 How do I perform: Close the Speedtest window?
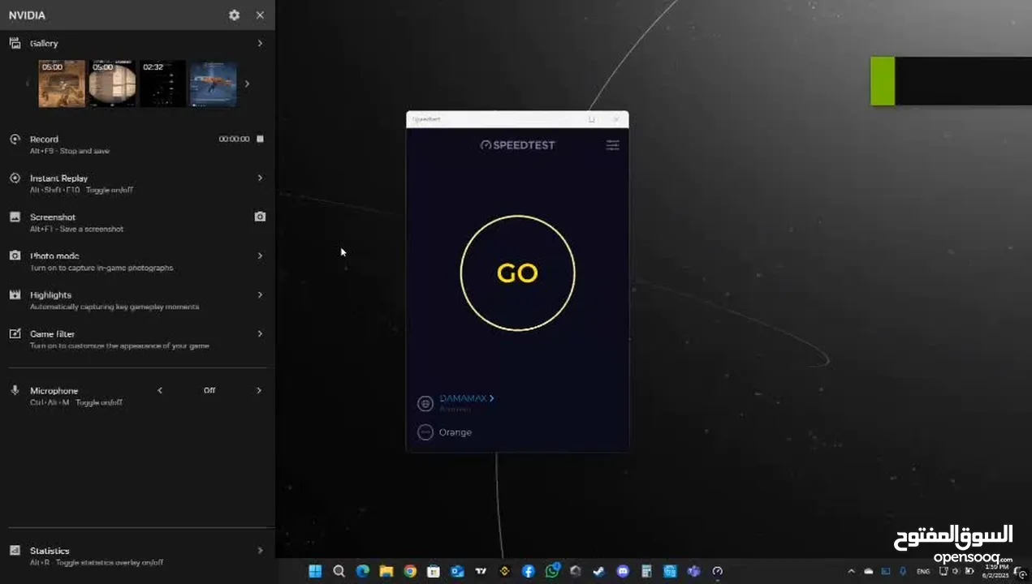(615, 119)
